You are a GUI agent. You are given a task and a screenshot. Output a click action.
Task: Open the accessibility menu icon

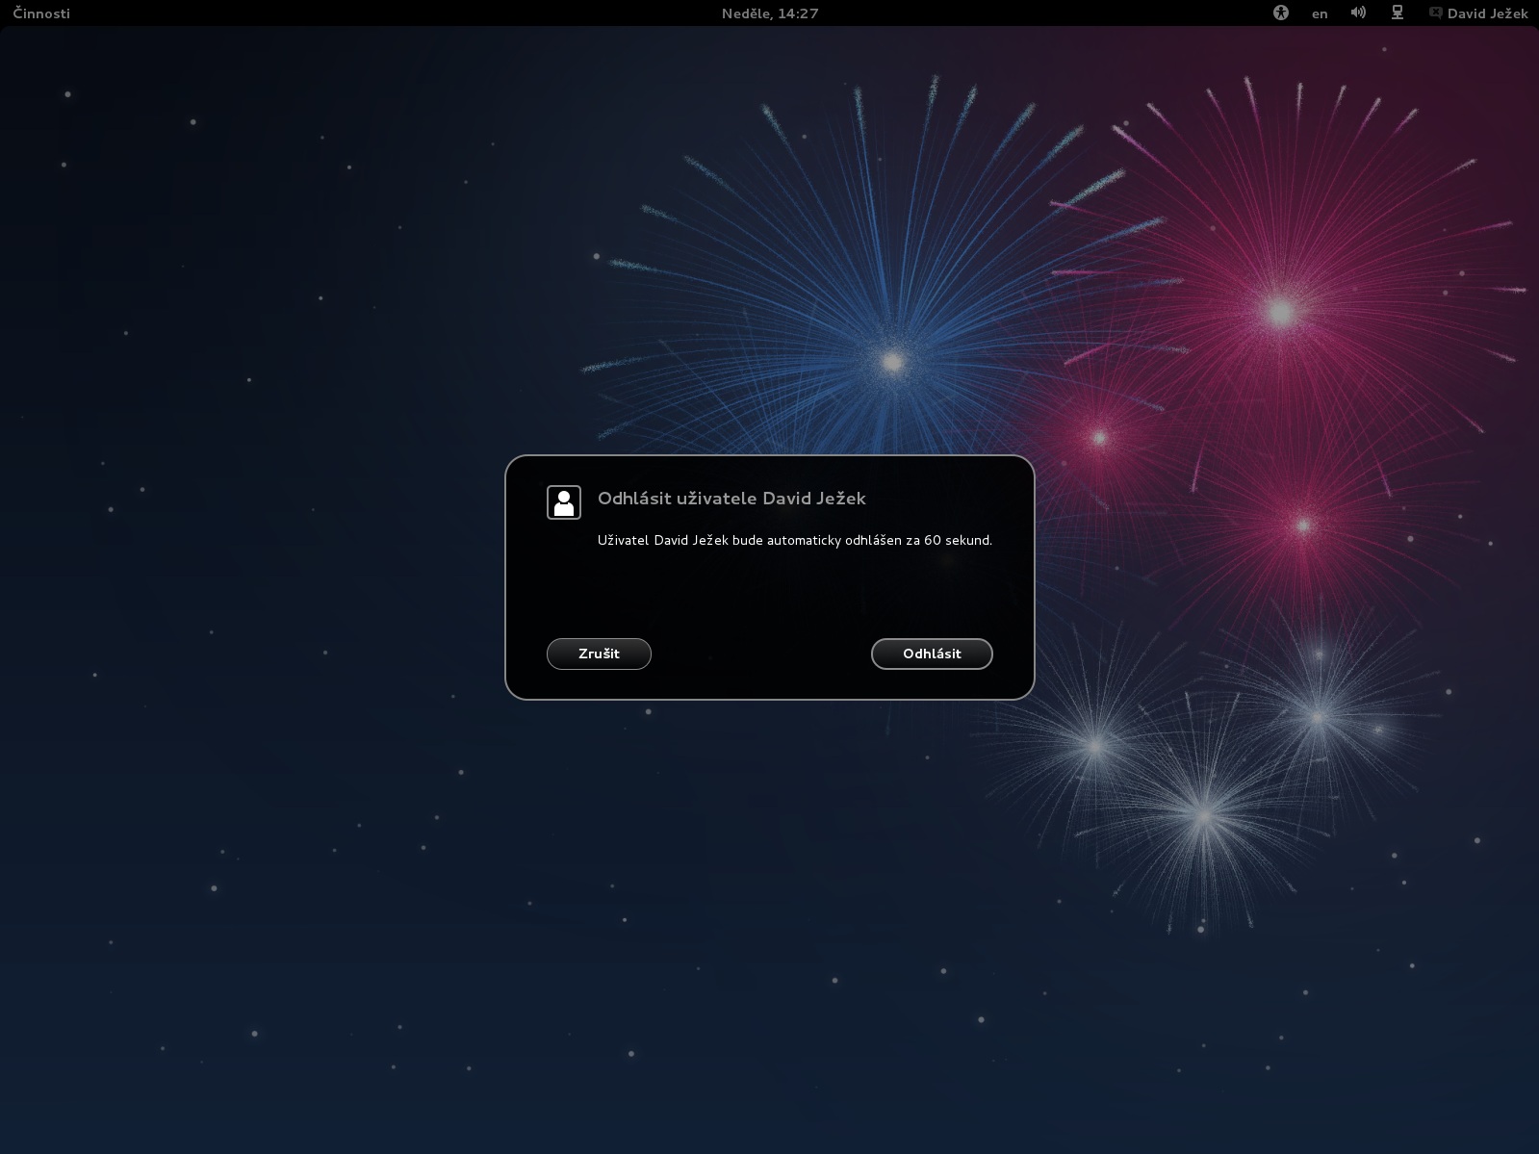click(x=1280, y=13)
